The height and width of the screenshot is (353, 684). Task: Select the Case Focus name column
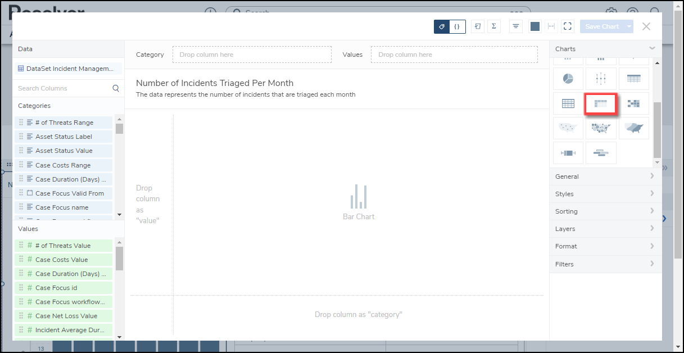tap(64, 207)
